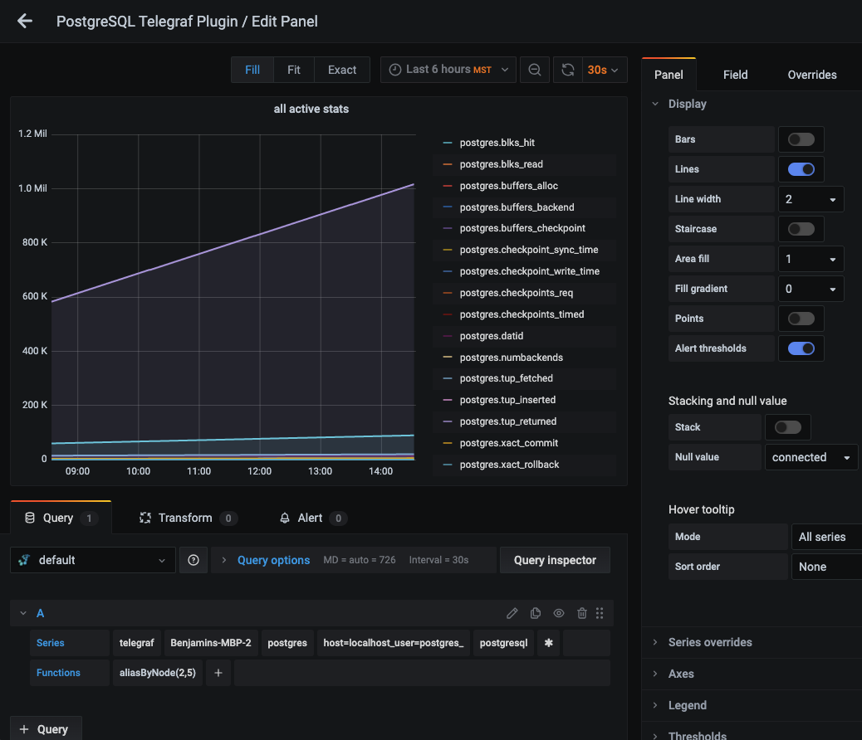Image resolution: width=862 pixels, height=740 pixels.
Task: Select Exact view mode
Action: click(342, 70)
